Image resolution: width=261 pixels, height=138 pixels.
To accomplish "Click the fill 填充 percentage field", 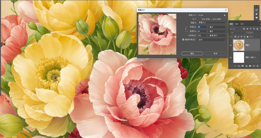I will tap(257, 37).
